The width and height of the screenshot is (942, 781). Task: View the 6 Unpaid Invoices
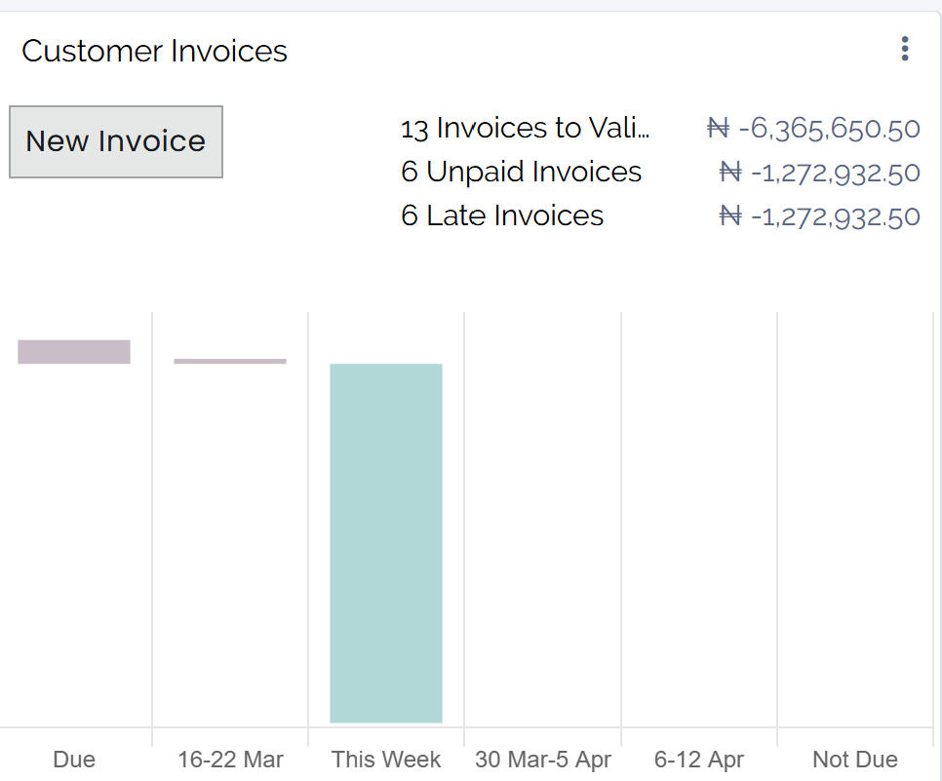point(522,172)
